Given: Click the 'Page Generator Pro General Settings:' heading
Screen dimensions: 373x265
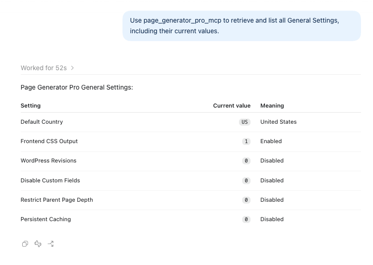Looking at the screenshot, I should coord(77,87).
